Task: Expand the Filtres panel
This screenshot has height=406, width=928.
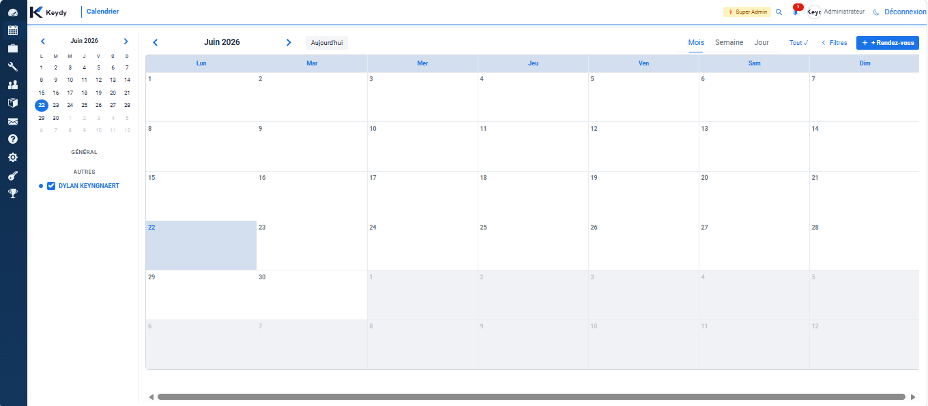Action: [834, 43]
